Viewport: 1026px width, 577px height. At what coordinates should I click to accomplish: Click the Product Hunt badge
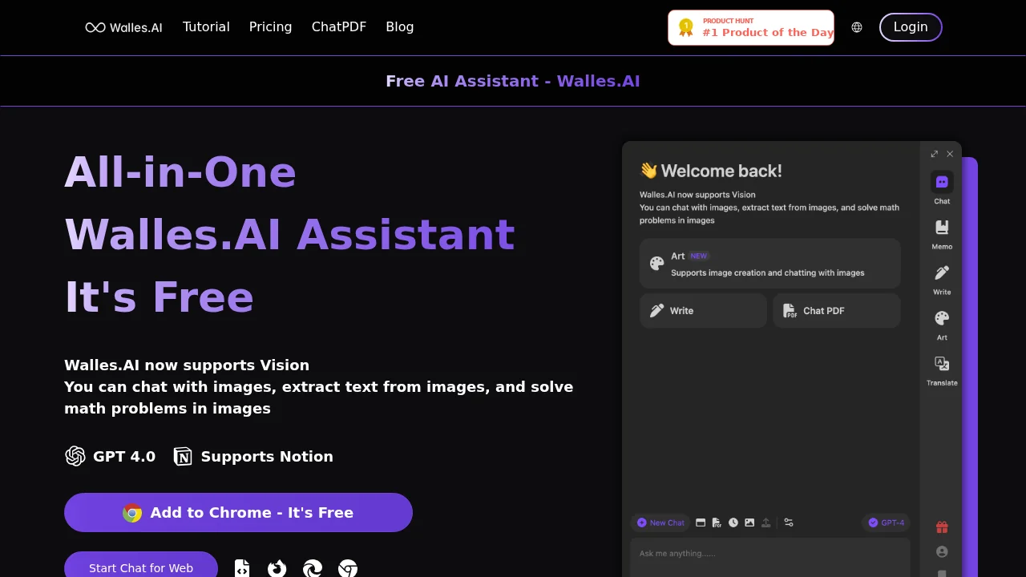[751, 27]
